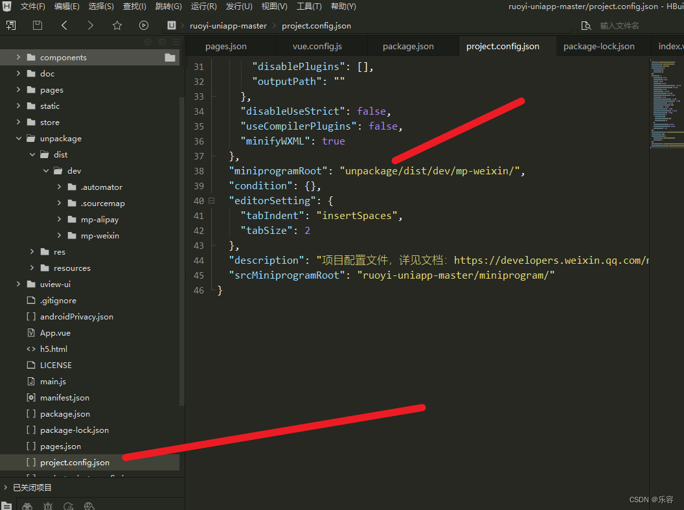
Task: Click the run play icon in toolbar
Action: pos(144,26)
